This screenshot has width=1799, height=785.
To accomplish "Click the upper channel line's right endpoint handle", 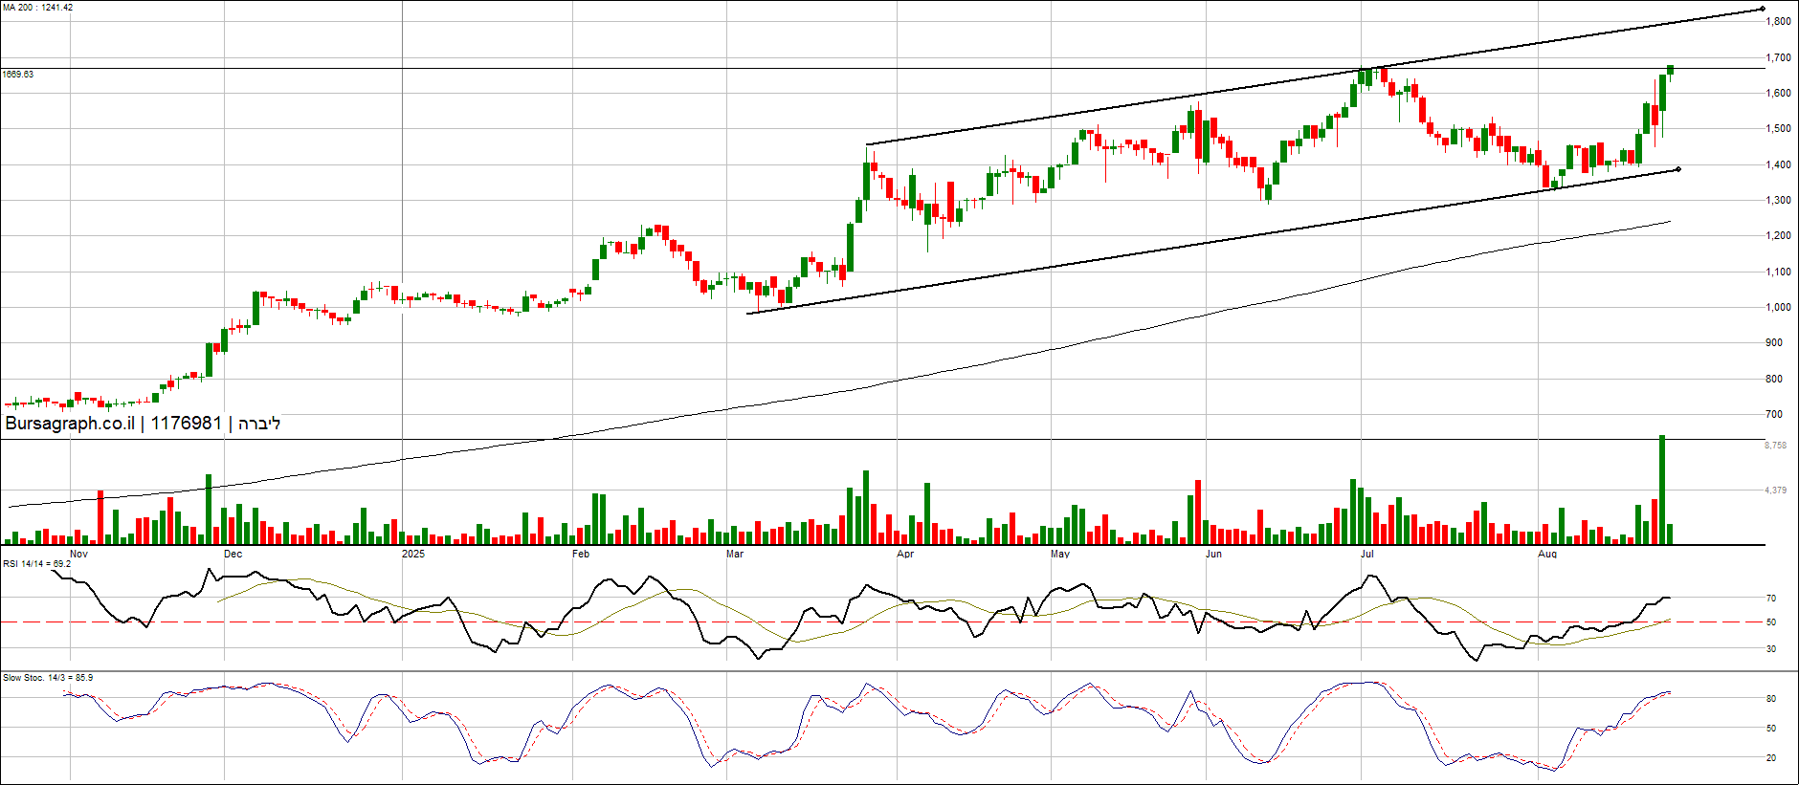I will pyautogui.click(x=1763, y=10).
